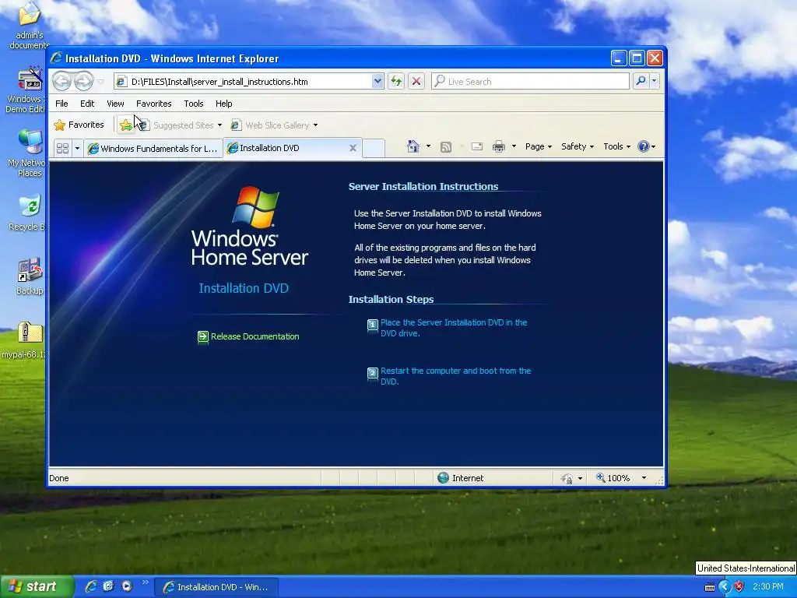
Task: Go forward with the Forward arrow button
Action: (84, 81)
